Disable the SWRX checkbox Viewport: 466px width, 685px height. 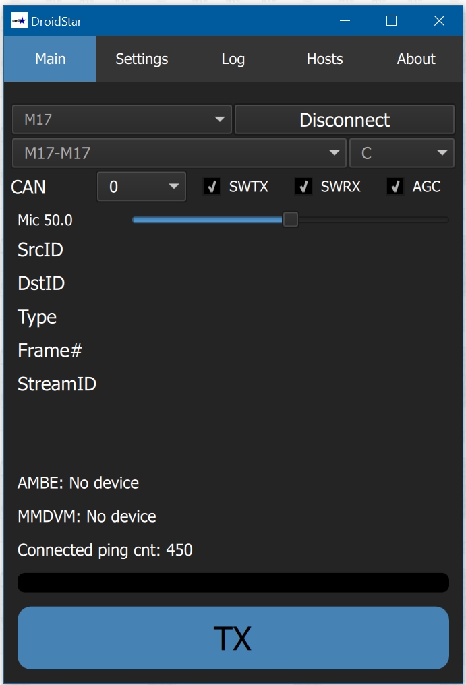click(x=304, y=187)
